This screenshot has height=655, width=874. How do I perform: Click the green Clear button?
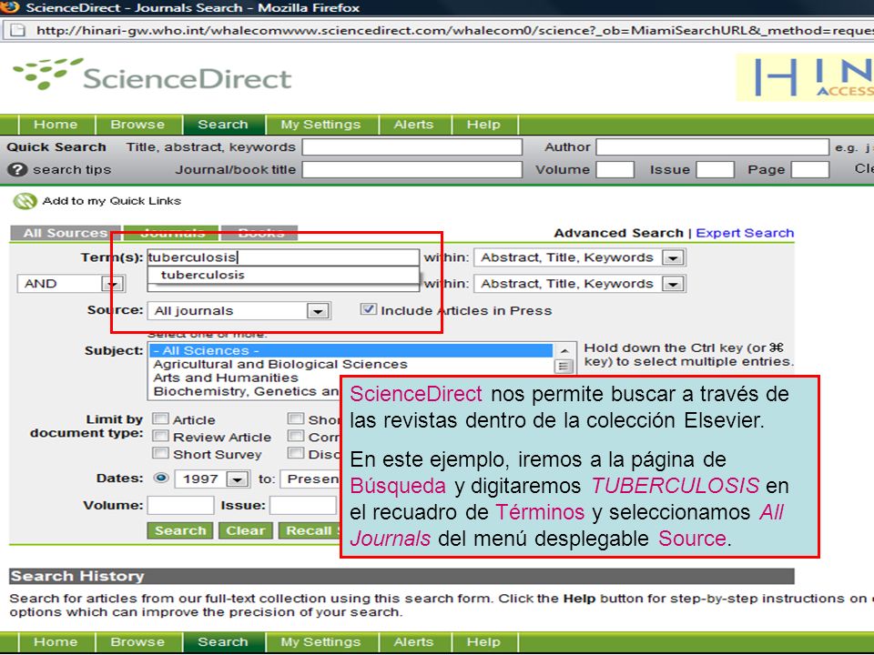click(x=246, y=530)
